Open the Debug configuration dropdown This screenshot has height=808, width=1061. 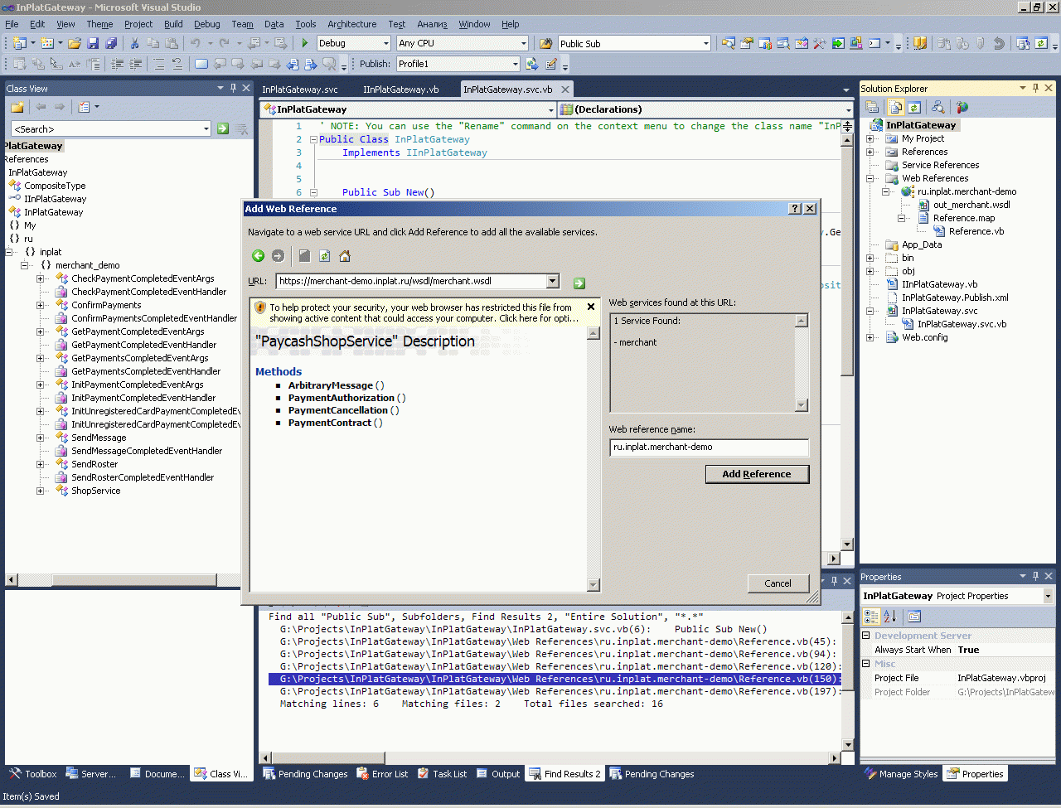[386, 43]
